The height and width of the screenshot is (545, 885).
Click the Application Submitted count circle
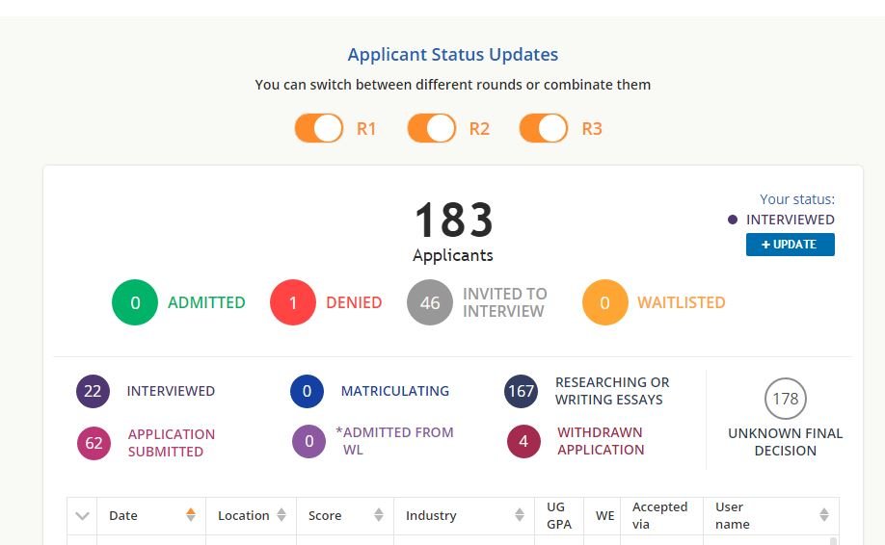point(94,443)
